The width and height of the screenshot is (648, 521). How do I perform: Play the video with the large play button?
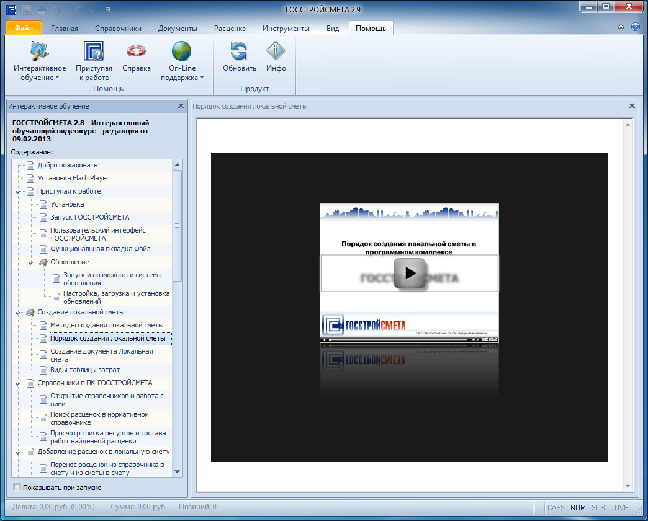[x=409, y=273]
